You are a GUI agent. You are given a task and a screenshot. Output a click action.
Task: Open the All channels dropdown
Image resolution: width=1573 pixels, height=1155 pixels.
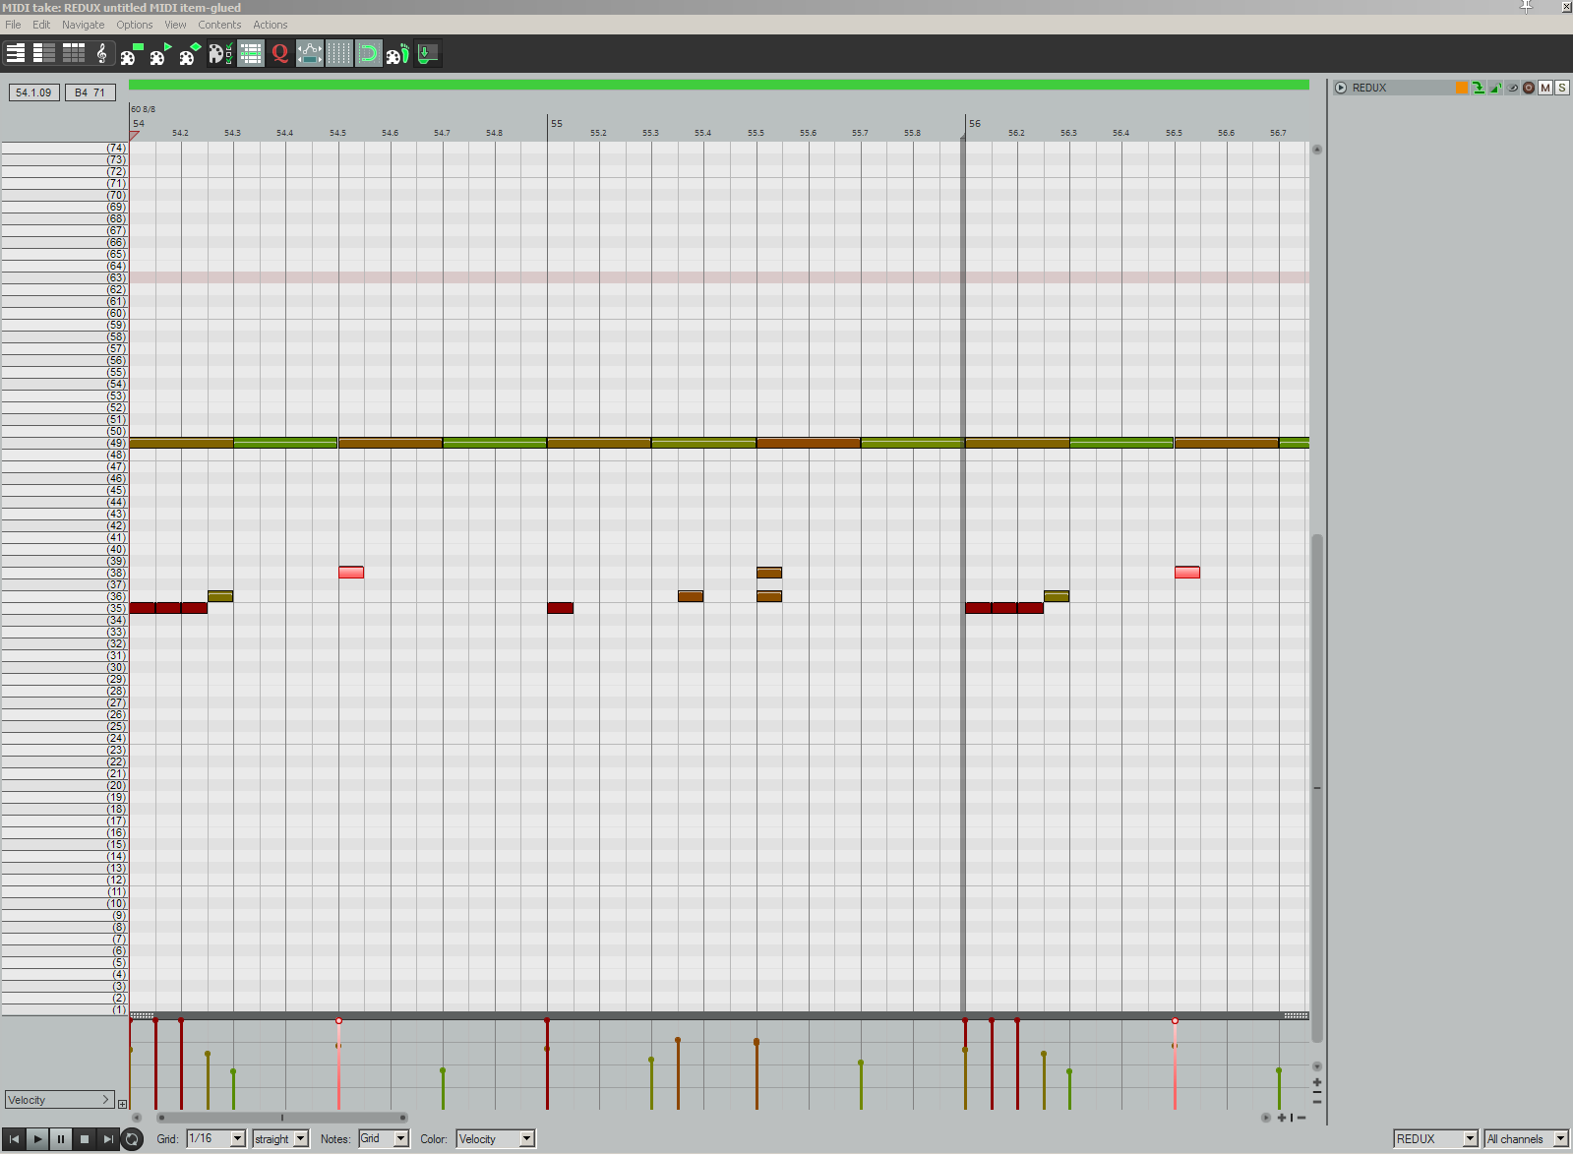point(1526,1138)
